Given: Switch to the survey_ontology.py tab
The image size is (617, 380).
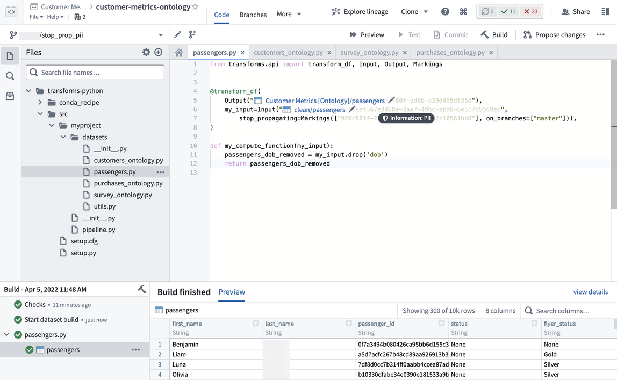Looking at the screenshot, I should point(369,52).
